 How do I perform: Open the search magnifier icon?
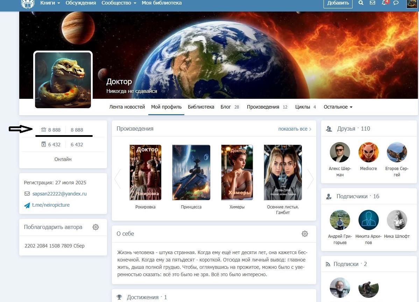tap(361, 3)
